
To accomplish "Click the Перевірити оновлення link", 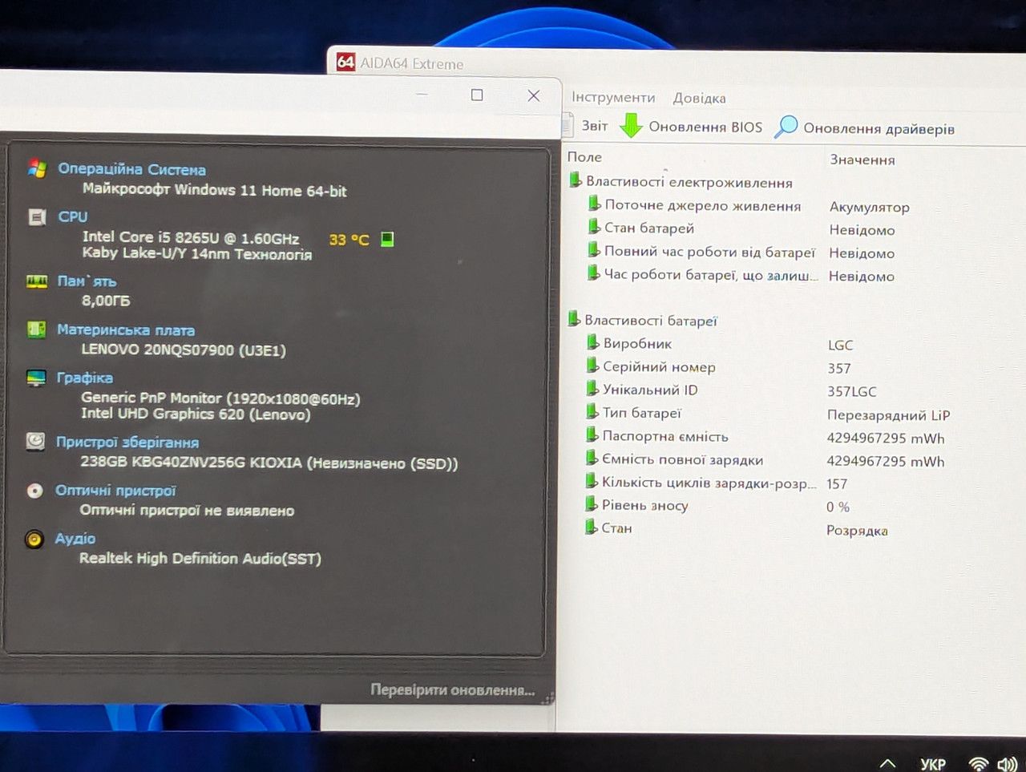I will pyautogui.click(x=452, y=689).
